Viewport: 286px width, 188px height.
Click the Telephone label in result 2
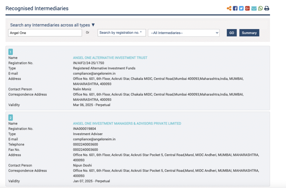point(16,144)
